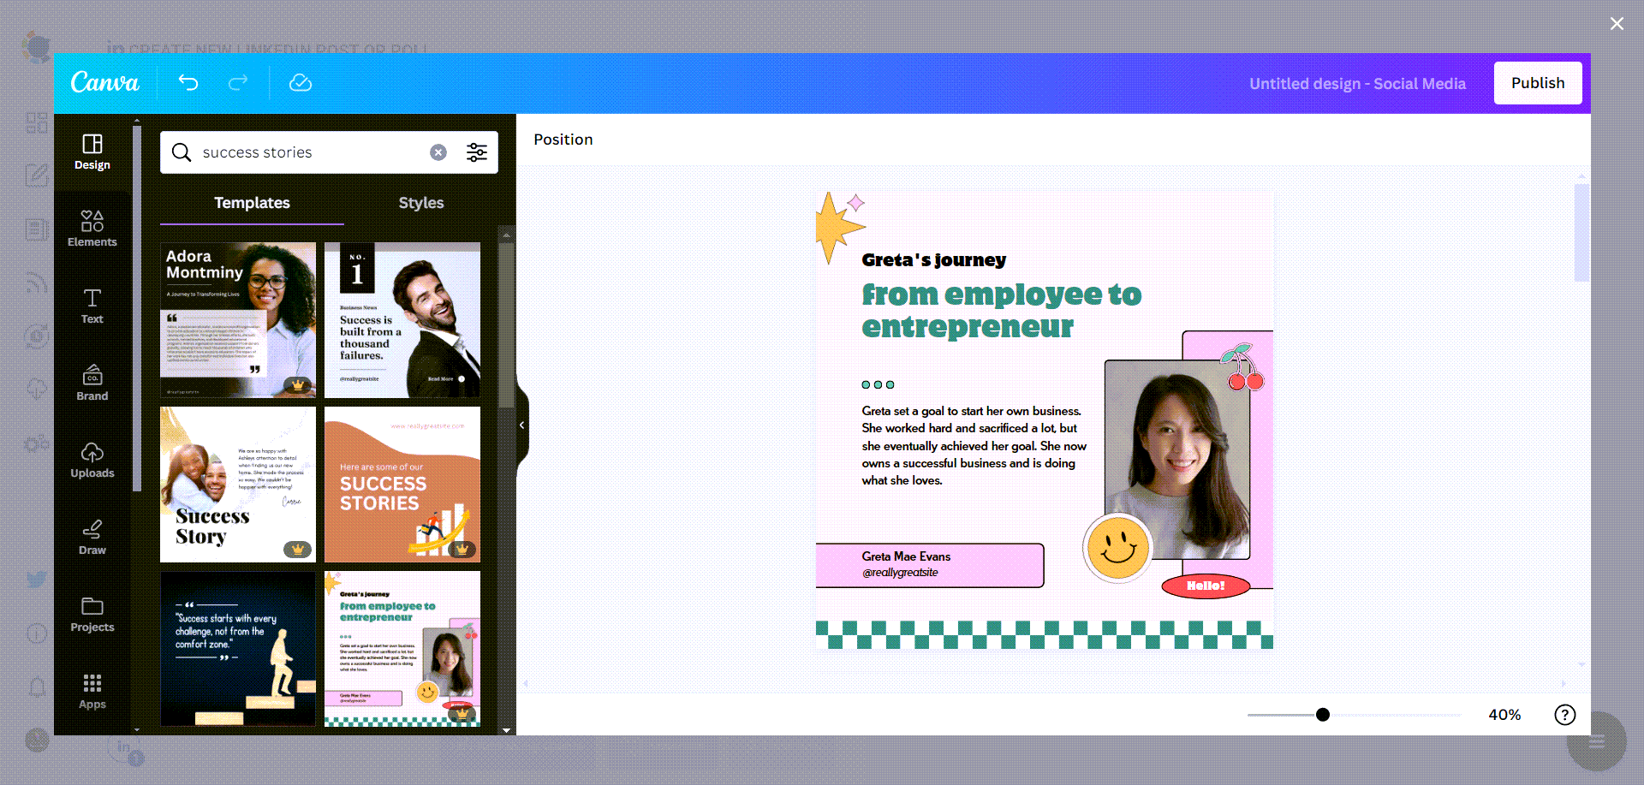The height and width of the screenshot is (785, 1644).
Task: Switch to the Styles tab
Action: [x=420, y=203]
